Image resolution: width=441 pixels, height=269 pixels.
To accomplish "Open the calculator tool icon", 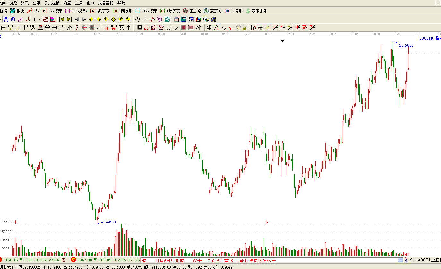I will 184,19.
